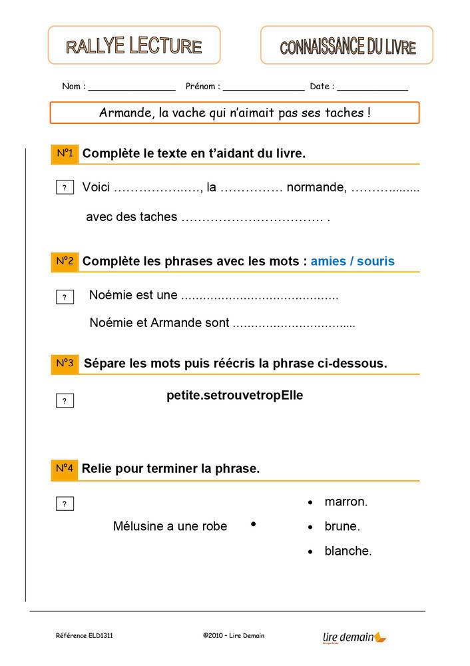This screenshot has height=666, width=470.
Task: Check the score box for exercise 4
Action: click(x=65, y=504)
